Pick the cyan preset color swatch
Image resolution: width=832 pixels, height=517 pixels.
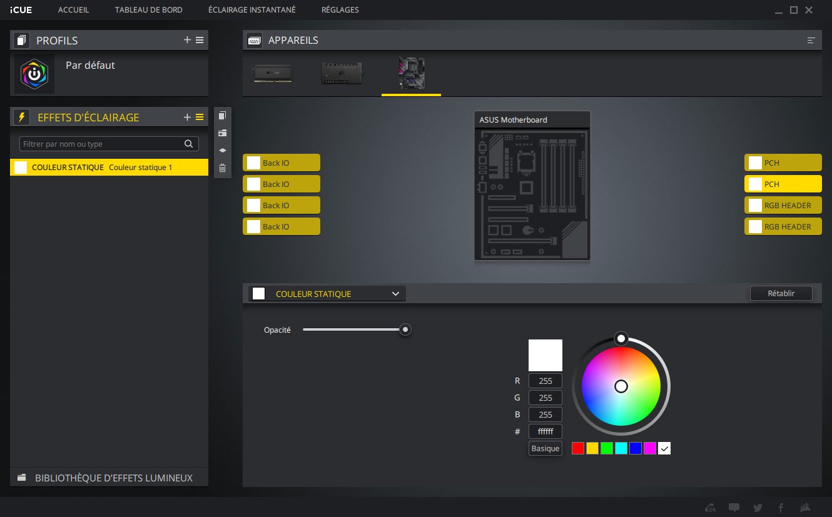[x=621, y=448]
